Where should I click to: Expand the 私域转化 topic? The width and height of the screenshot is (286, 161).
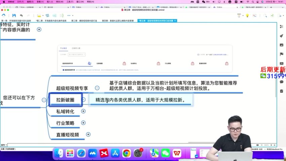(83, 111)
